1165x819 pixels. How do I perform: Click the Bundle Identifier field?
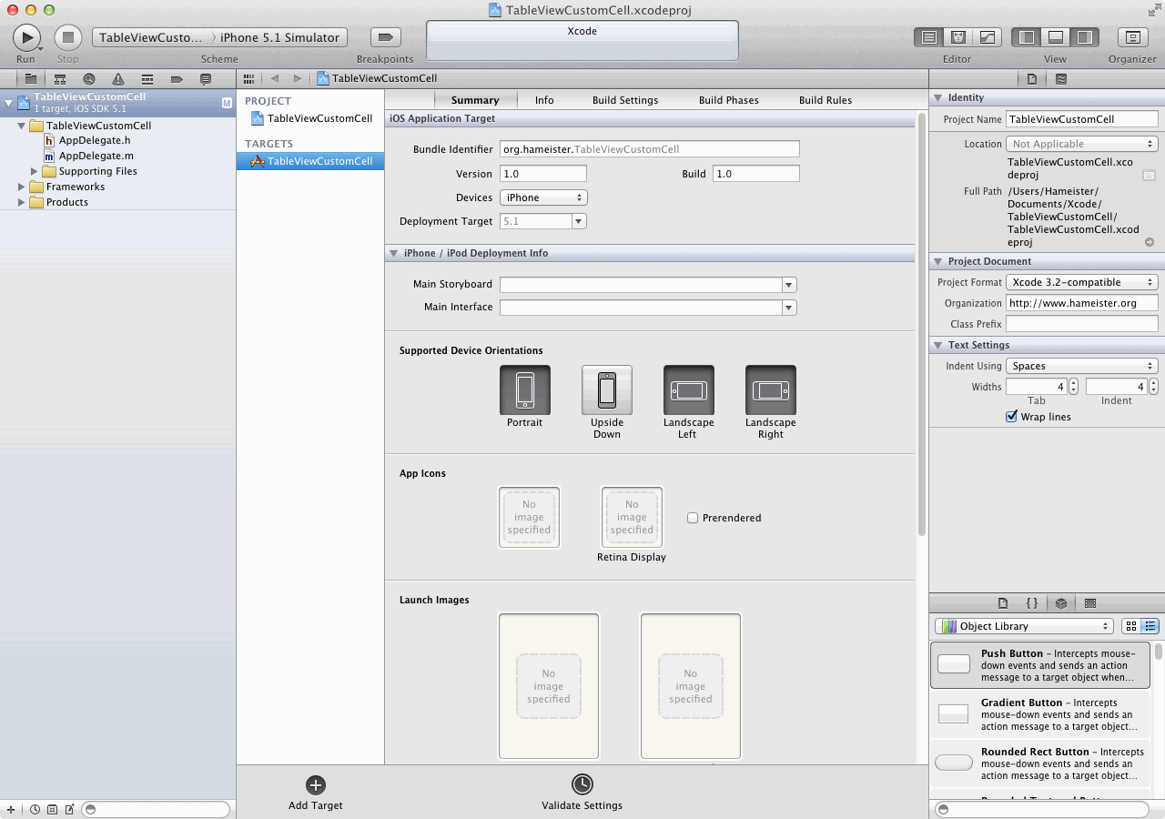pos(649,149)
